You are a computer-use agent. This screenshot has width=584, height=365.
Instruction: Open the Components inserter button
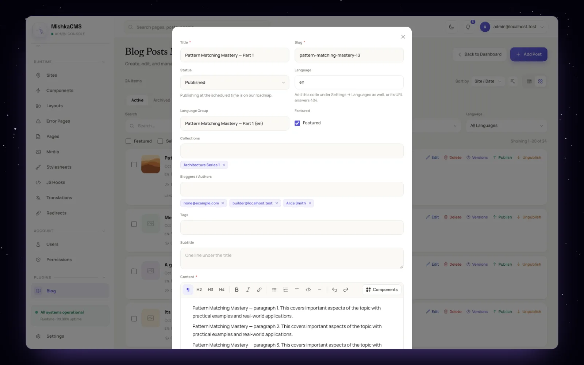click(382, 290)
